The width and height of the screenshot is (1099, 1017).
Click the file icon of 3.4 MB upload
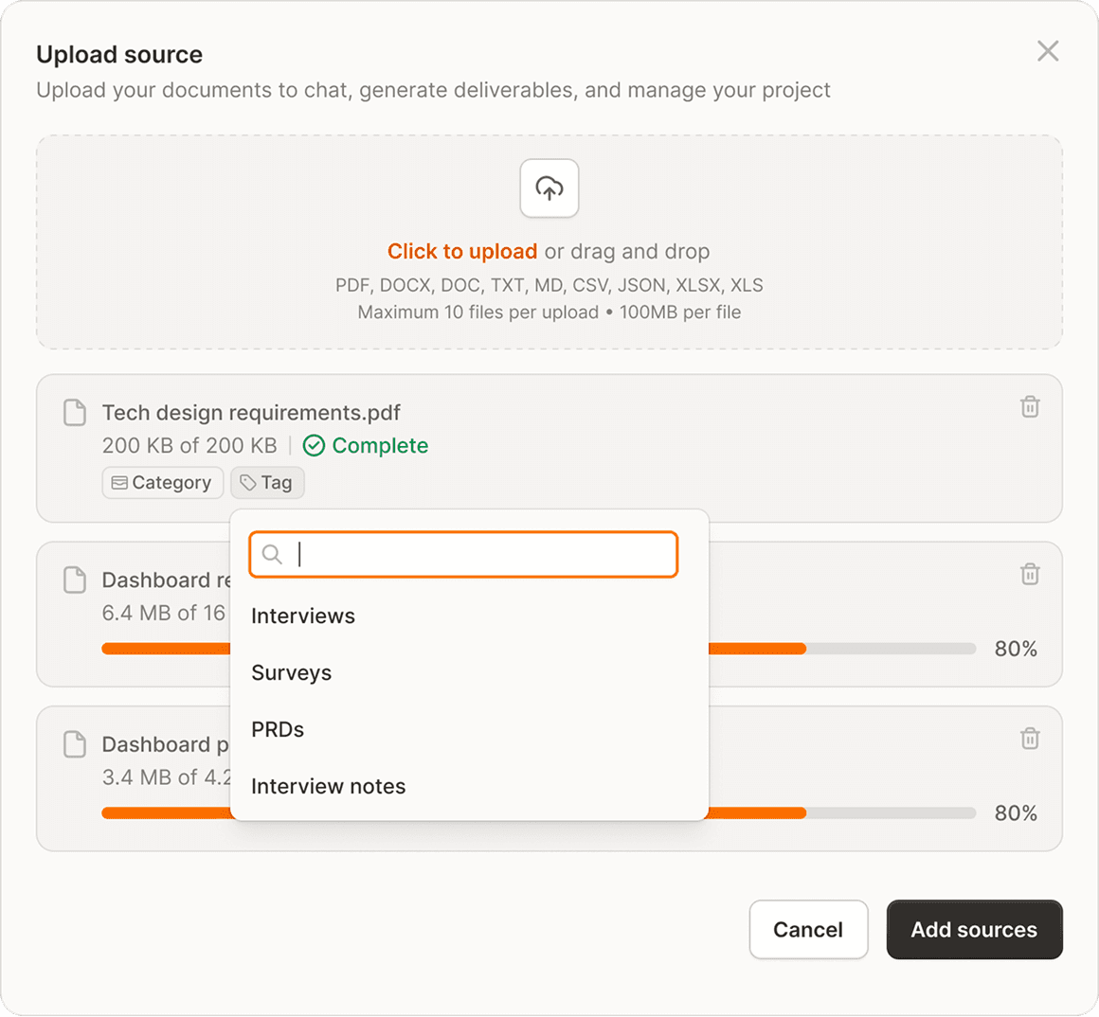[x=75, y=744]
